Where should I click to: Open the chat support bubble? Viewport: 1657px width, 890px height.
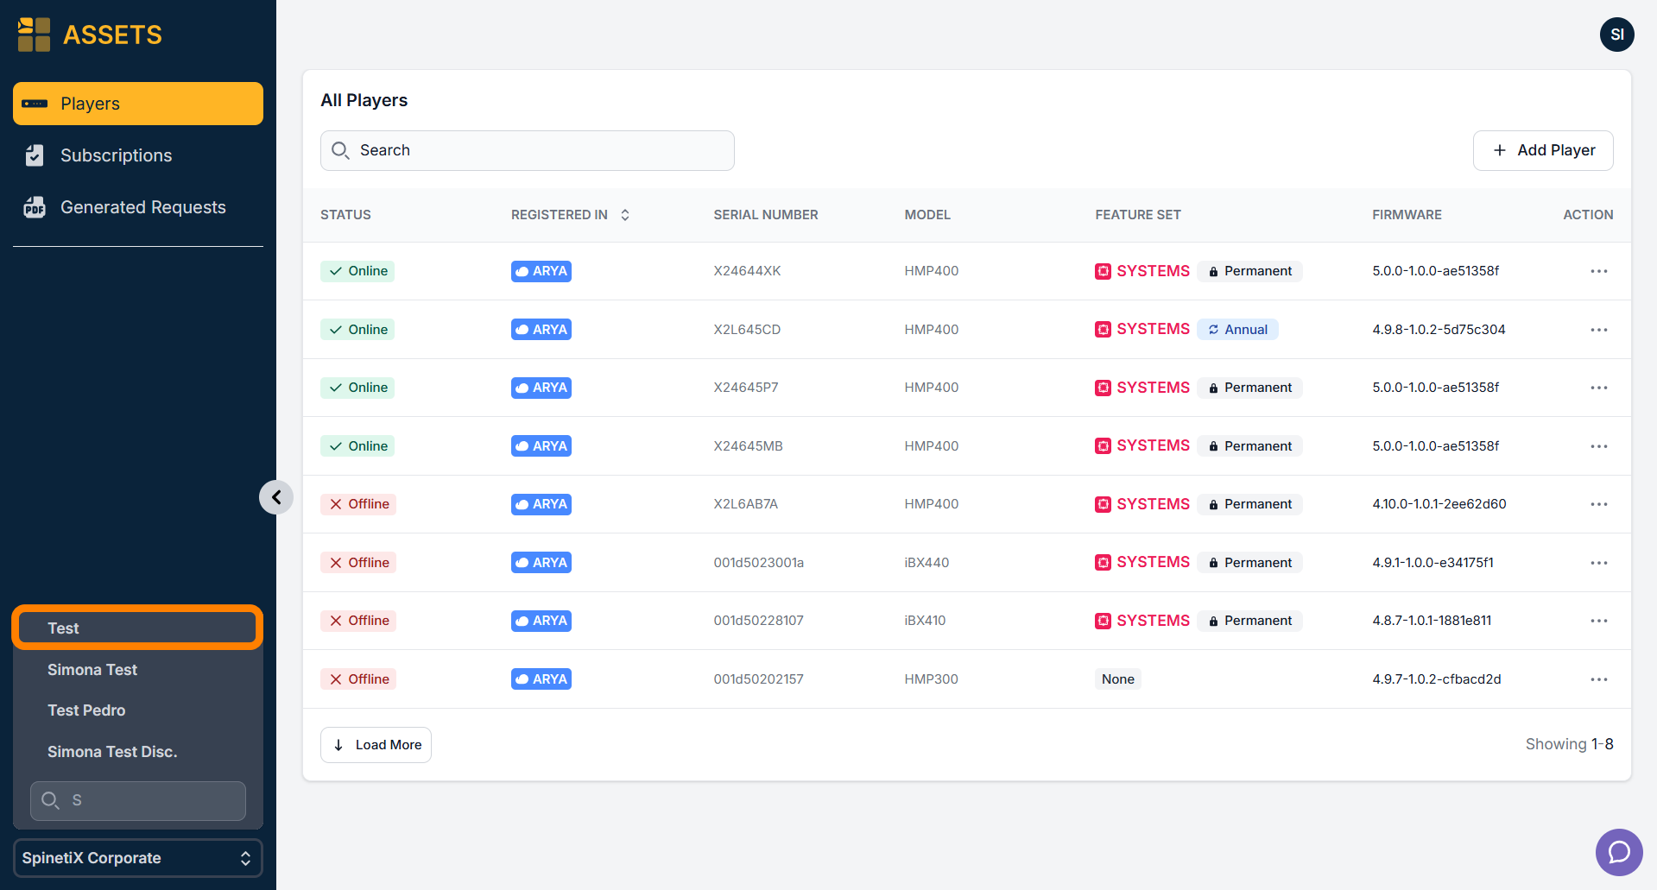point(1619,852)
